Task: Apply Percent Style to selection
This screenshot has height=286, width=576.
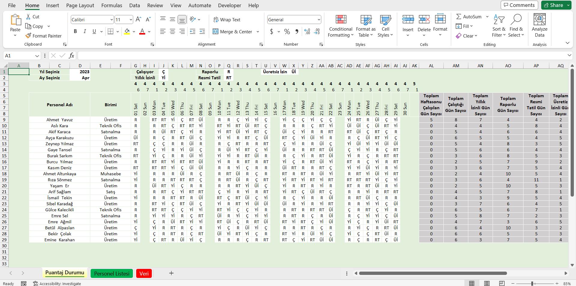Action: point(287,32)
